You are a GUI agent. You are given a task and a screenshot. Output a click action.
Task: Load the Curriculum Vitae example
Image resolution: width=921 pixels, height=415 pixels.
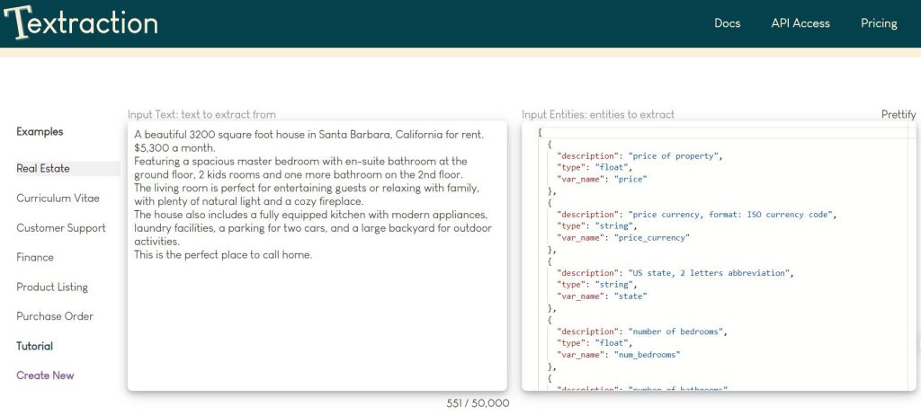pos(58,199)
